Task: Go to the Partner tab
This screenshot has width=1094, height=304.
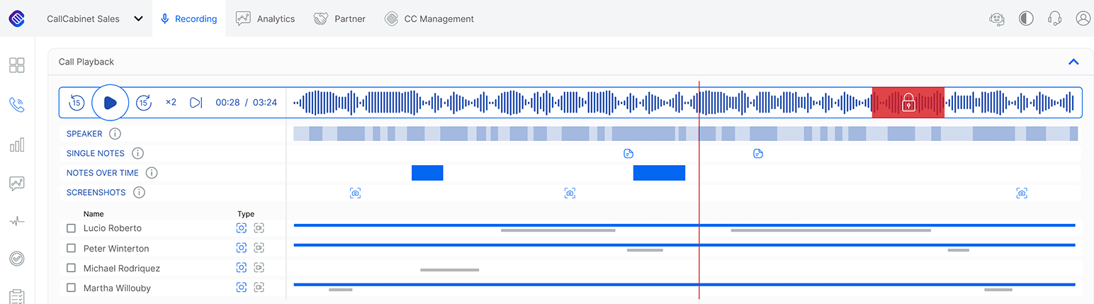Action: click(339, 19)
